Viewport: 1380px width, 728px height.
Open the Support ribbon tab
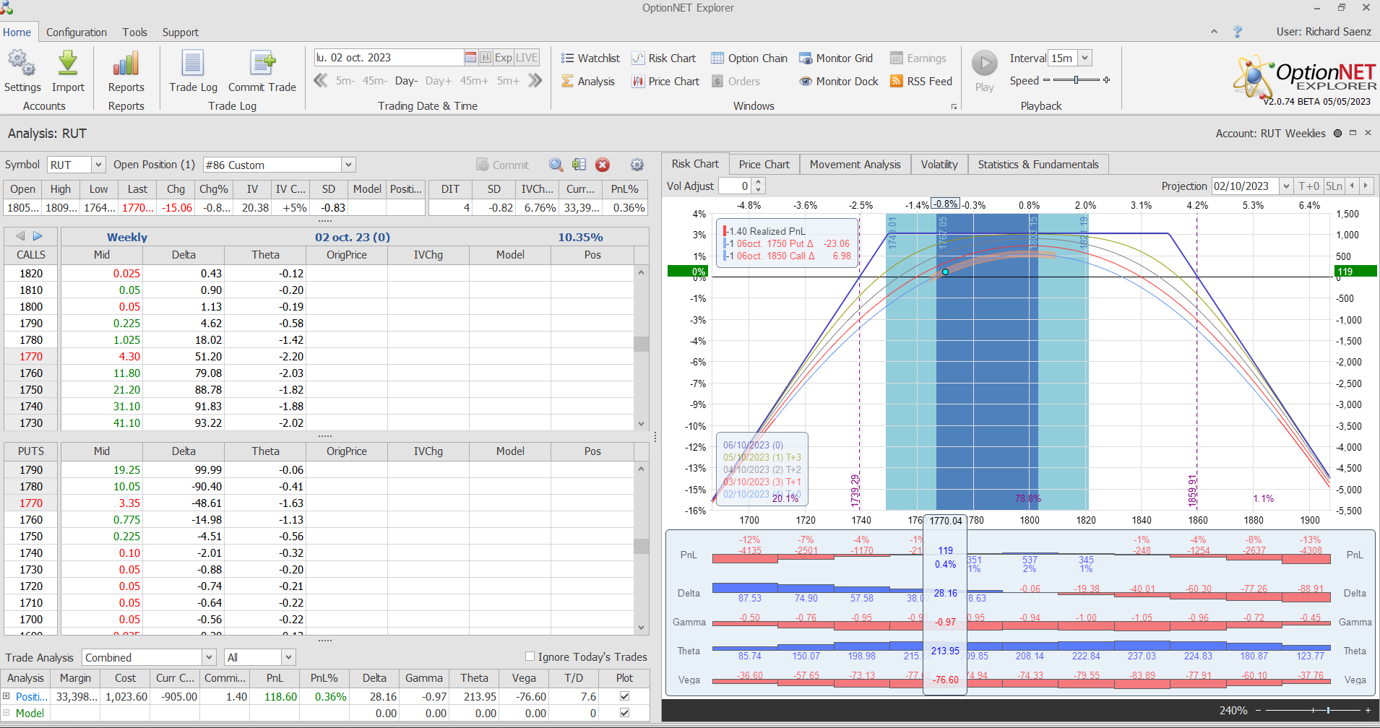tap(180, 32)
